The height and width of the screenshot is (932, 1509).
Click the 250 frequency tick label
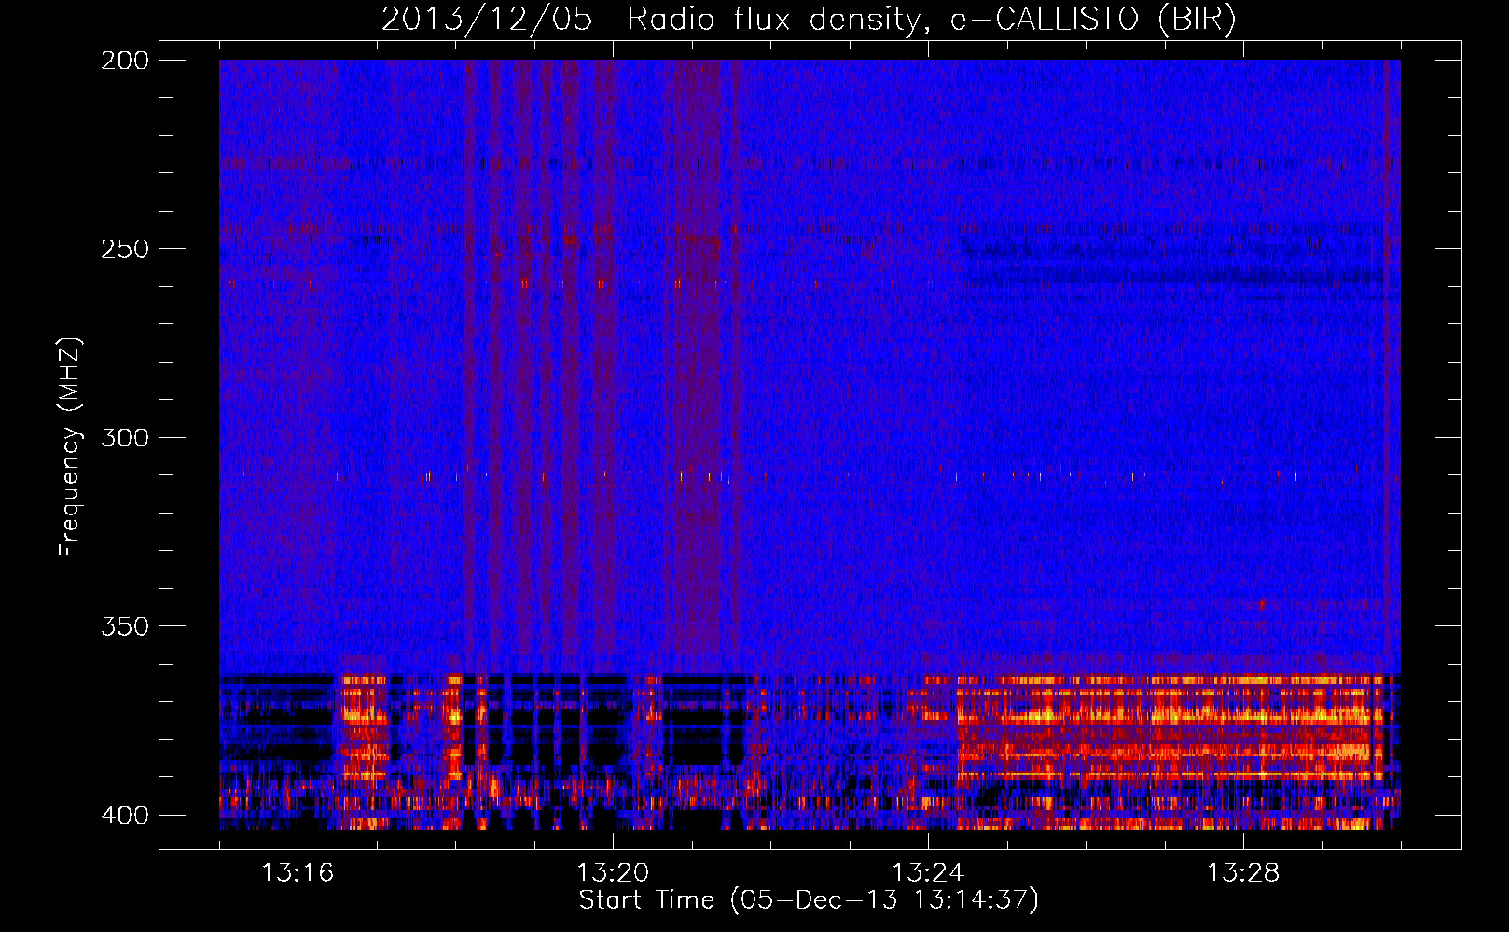click(125, 249)
